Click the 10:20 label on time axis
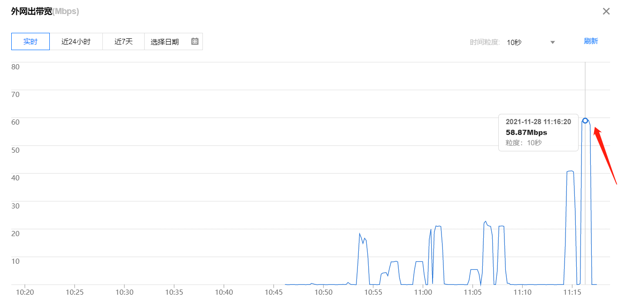The height and width of the screenshot is (305, 619). [x=25, y=292]
